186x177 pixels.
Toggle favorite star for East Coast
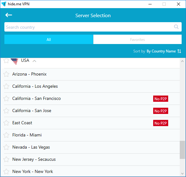(6, 123)
